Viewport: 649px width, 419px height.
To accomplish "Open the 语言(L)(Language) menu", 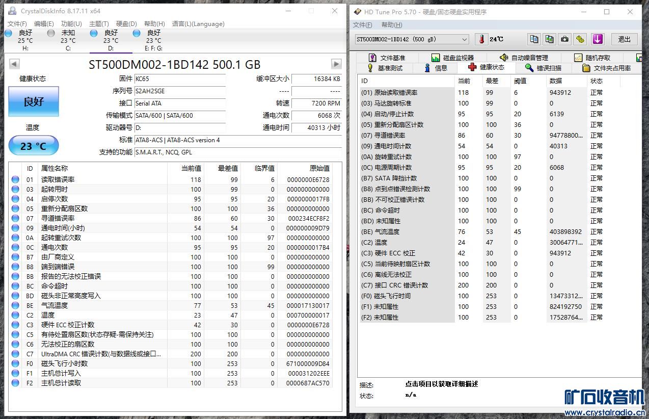I will (x=198, y=23).
